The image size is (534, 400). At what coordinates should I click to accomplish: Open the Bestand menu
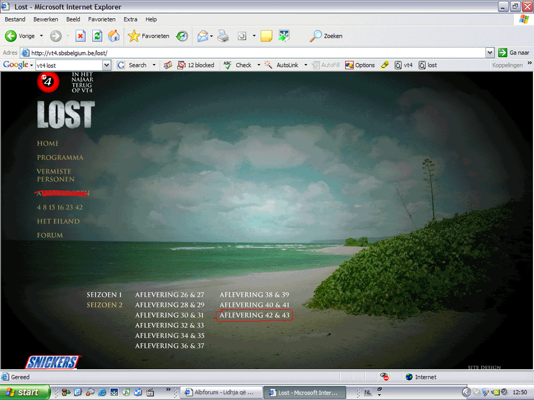click(15, 19)
